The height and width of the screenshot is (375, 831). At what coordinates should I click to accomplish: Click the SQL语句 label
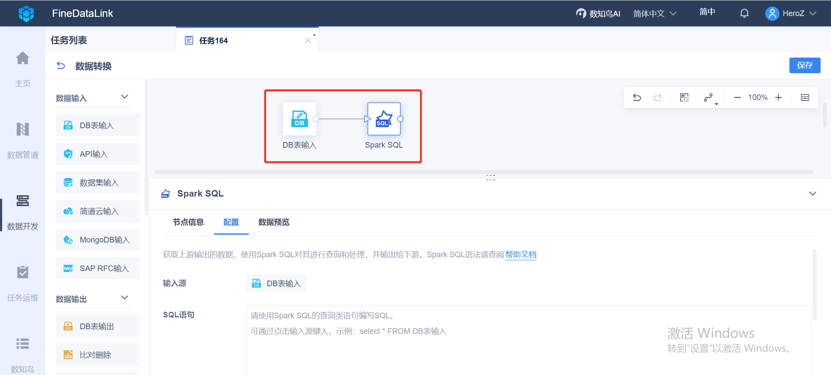coord(179,315)
